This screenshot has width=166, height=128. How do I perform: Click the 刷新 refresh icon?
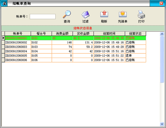(x=104, y=14)
